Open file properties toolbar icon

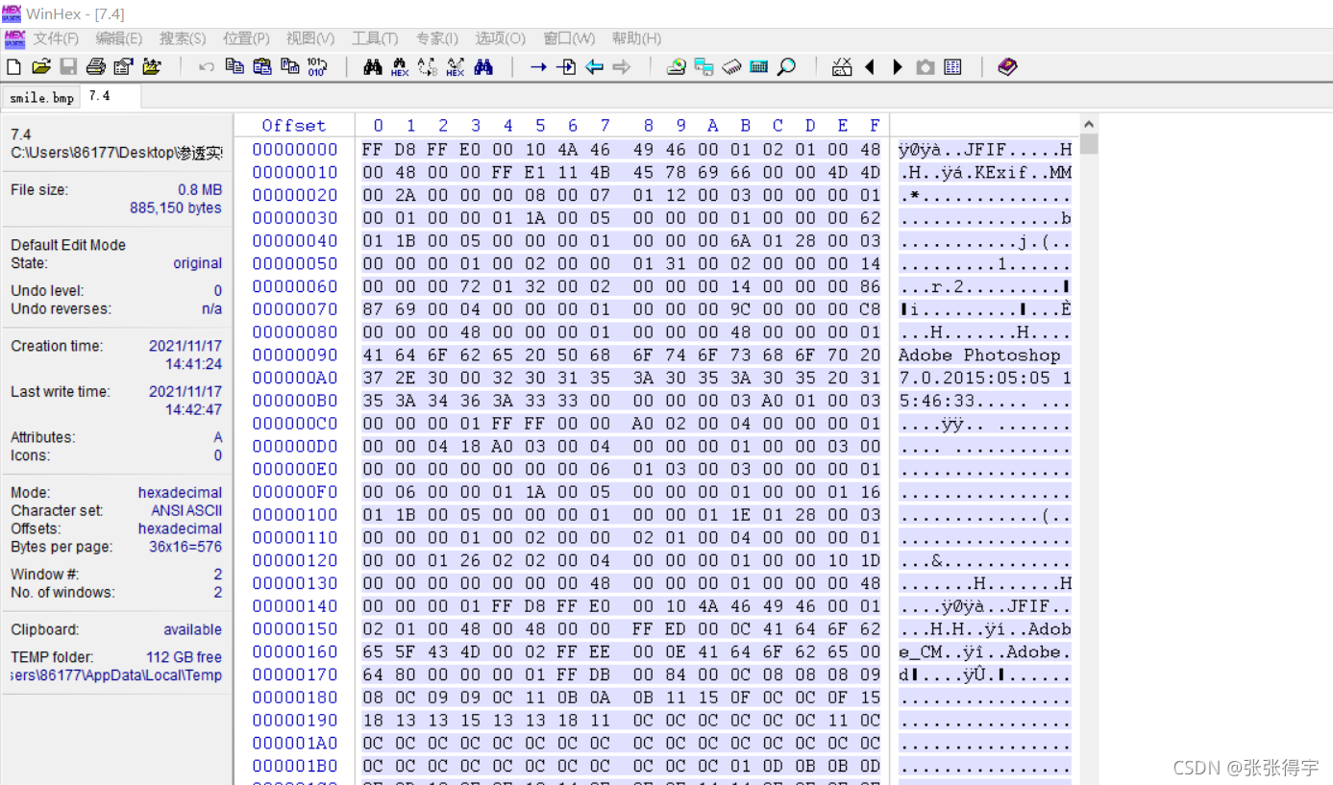[123, 66]
